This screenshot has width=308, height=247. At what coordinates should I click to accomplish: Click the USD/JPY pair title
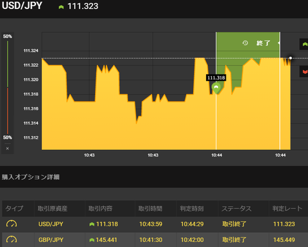(22, 6)
